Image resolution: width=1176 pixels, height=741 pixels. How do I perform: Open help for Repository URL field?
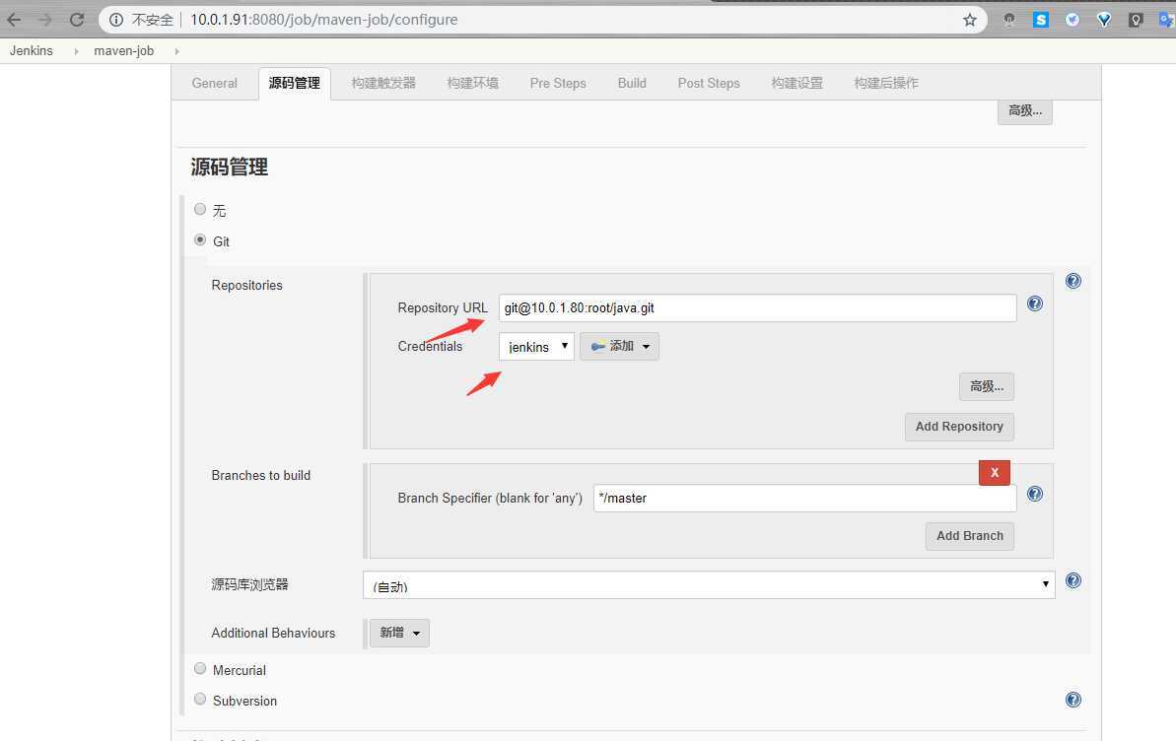(x=1035, y=303)
